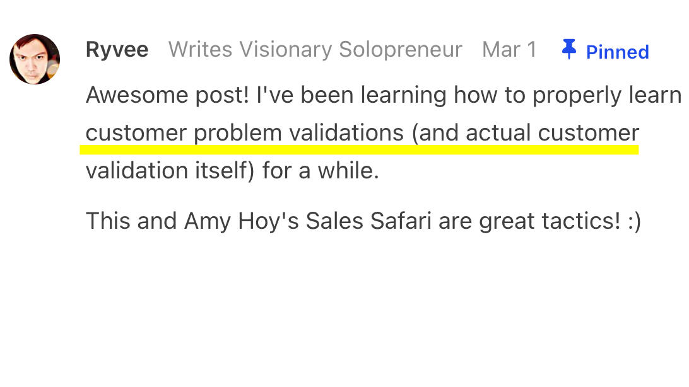
Task: Click the Mar 1 comment timestamp
Action: coord(509,50)
